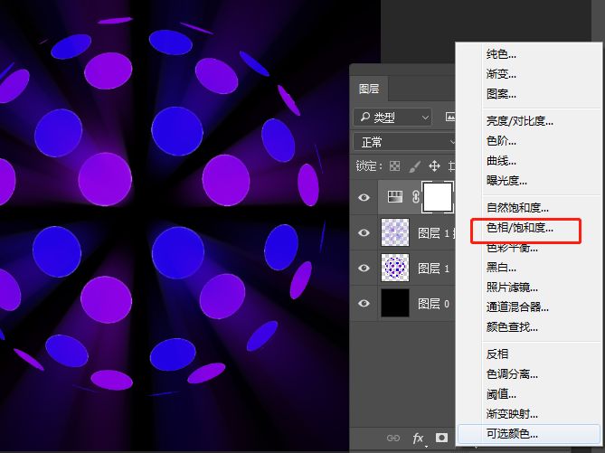This screenshot has width=605, height=453.
Task: Select 亮度/对比度... adjustment
Action: (519, 121)
